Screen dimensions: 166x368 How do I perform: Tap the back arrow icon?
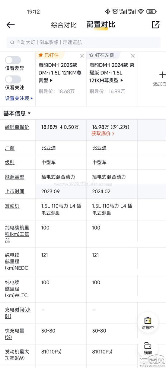11,25
